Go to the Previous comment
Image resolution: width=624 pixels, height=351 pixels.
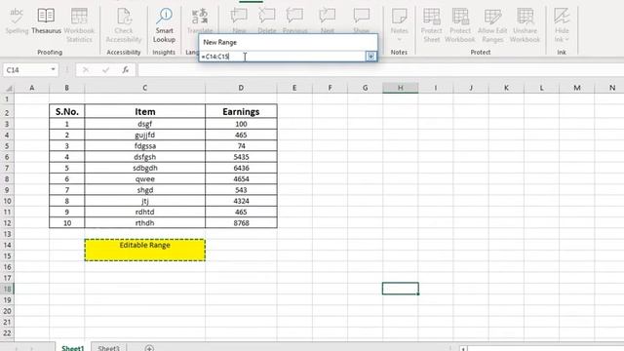click(294, 17)
